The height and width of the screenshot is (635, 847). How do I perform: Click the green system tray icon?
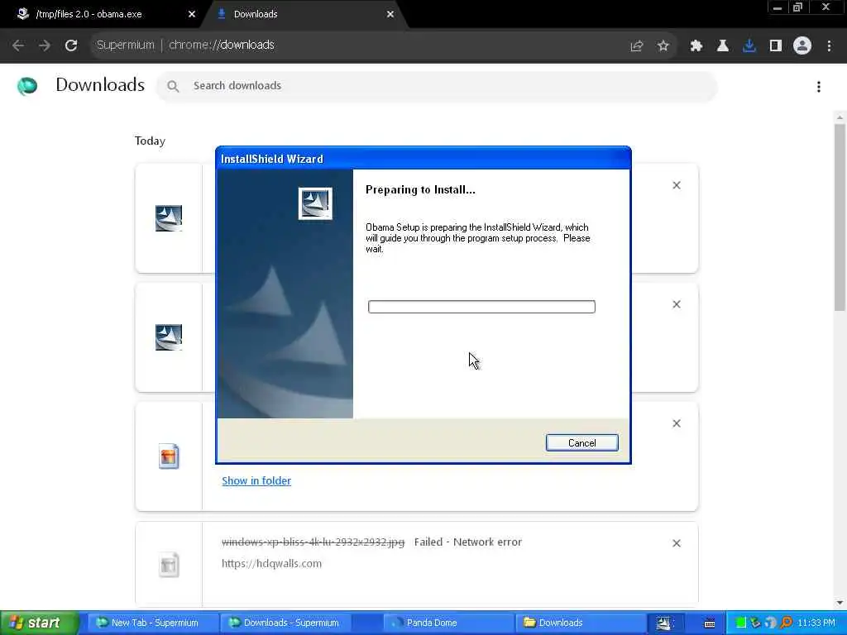(741, 623)
